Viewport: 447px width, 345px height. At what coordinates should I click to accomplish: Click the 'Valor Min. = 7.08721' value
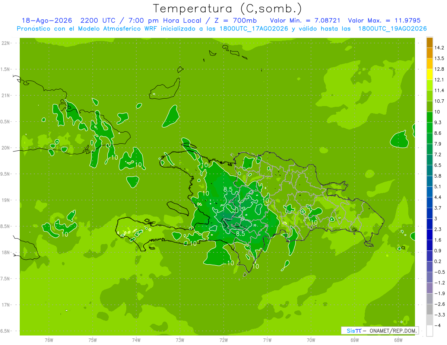pos(305,20)
